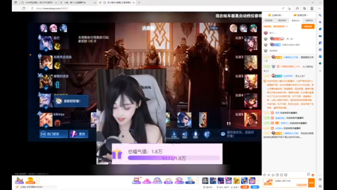
Task: Refresh the browser page
Action: 24,8
